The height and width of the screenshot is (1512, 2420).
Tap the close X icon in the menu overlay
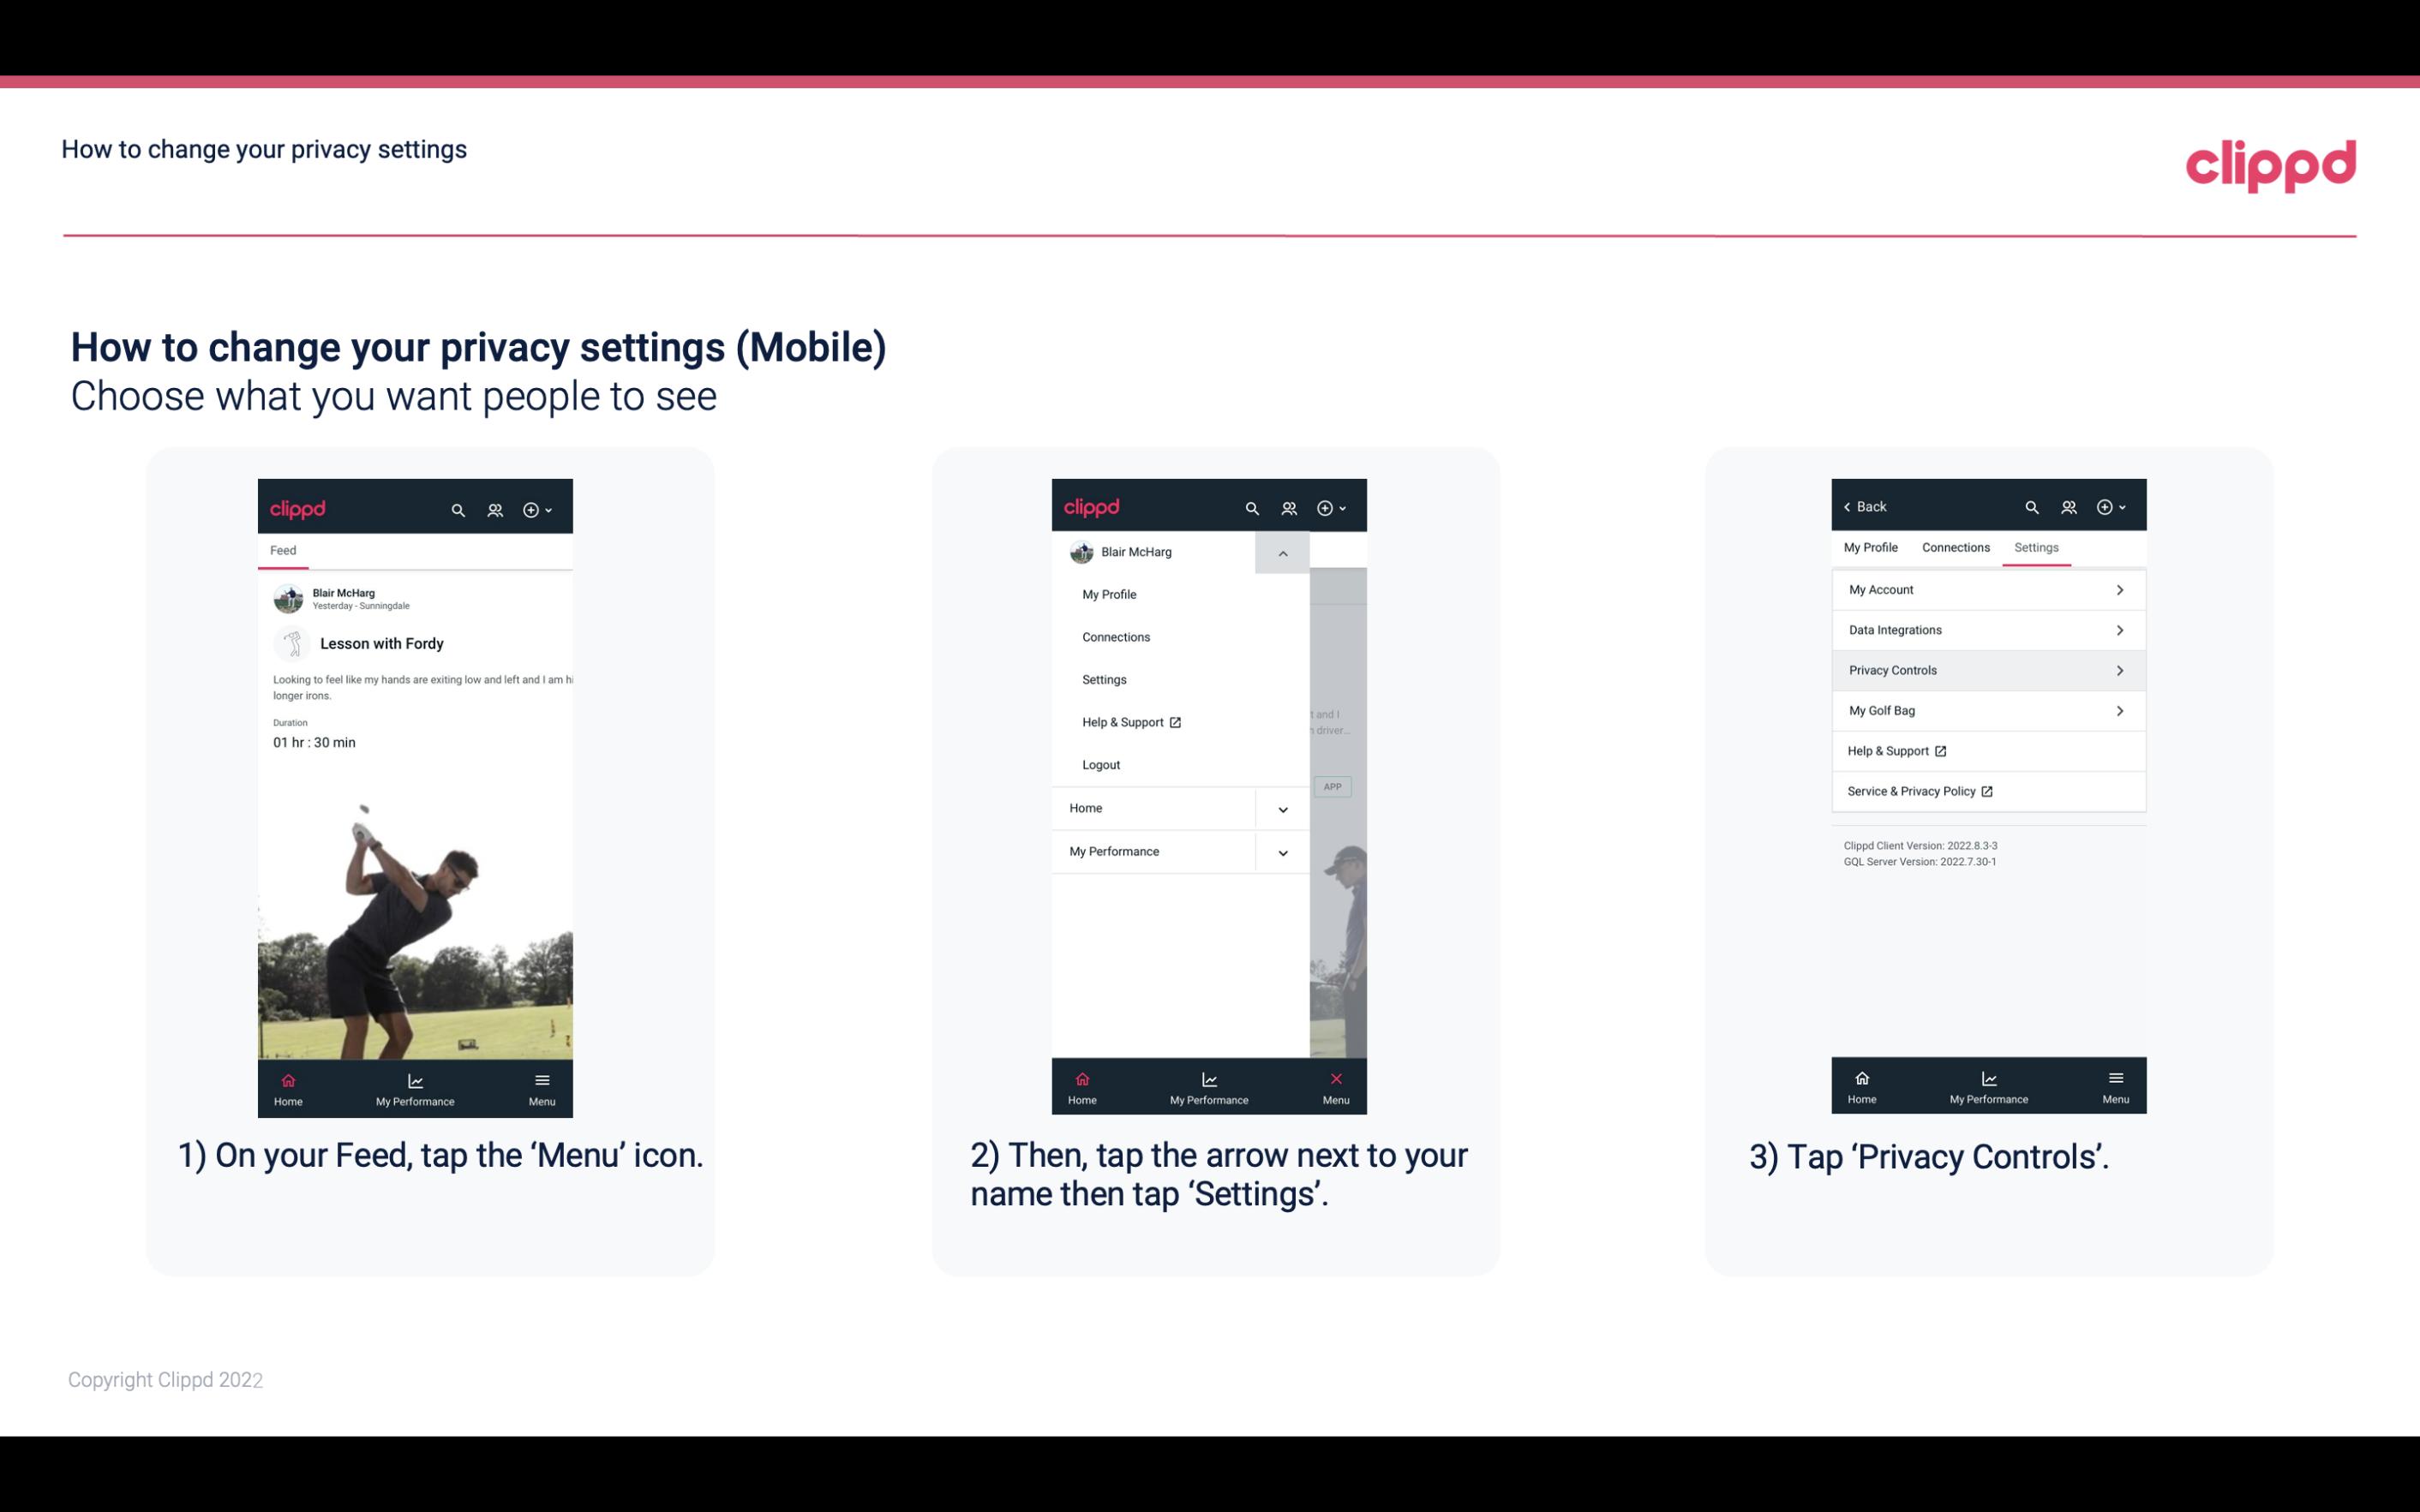coord(1336,1077)
